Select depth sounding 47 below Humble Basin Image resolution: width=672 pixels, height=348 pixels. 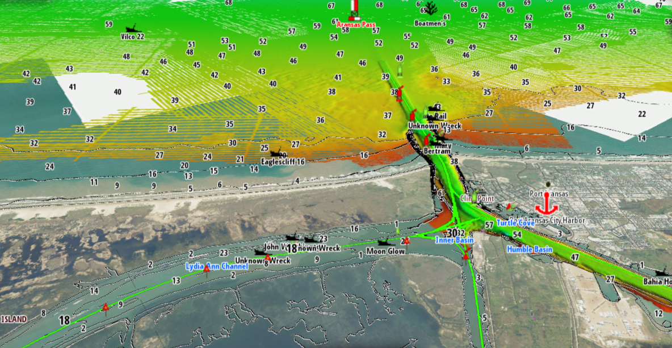pos(575,257)
